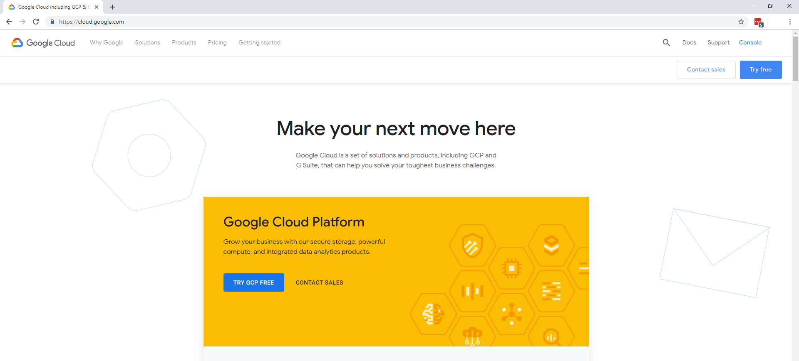799x361 pixels.
Task: Click the AI brain hexagon icon
Action: point(433,314)
